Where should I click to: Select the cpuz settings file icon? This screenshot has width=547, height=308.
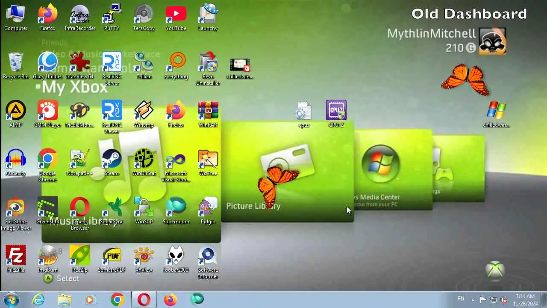(x=304, y=114)
